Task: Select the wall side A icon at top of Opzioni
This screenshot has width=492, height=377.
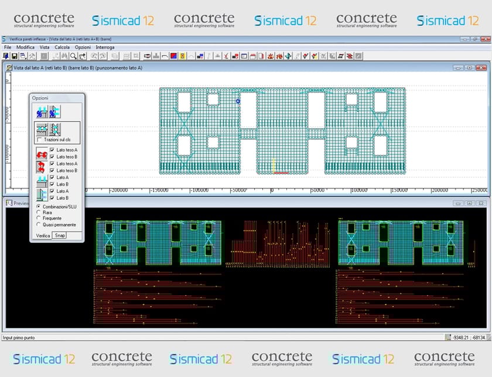Action: coord(42,113)
